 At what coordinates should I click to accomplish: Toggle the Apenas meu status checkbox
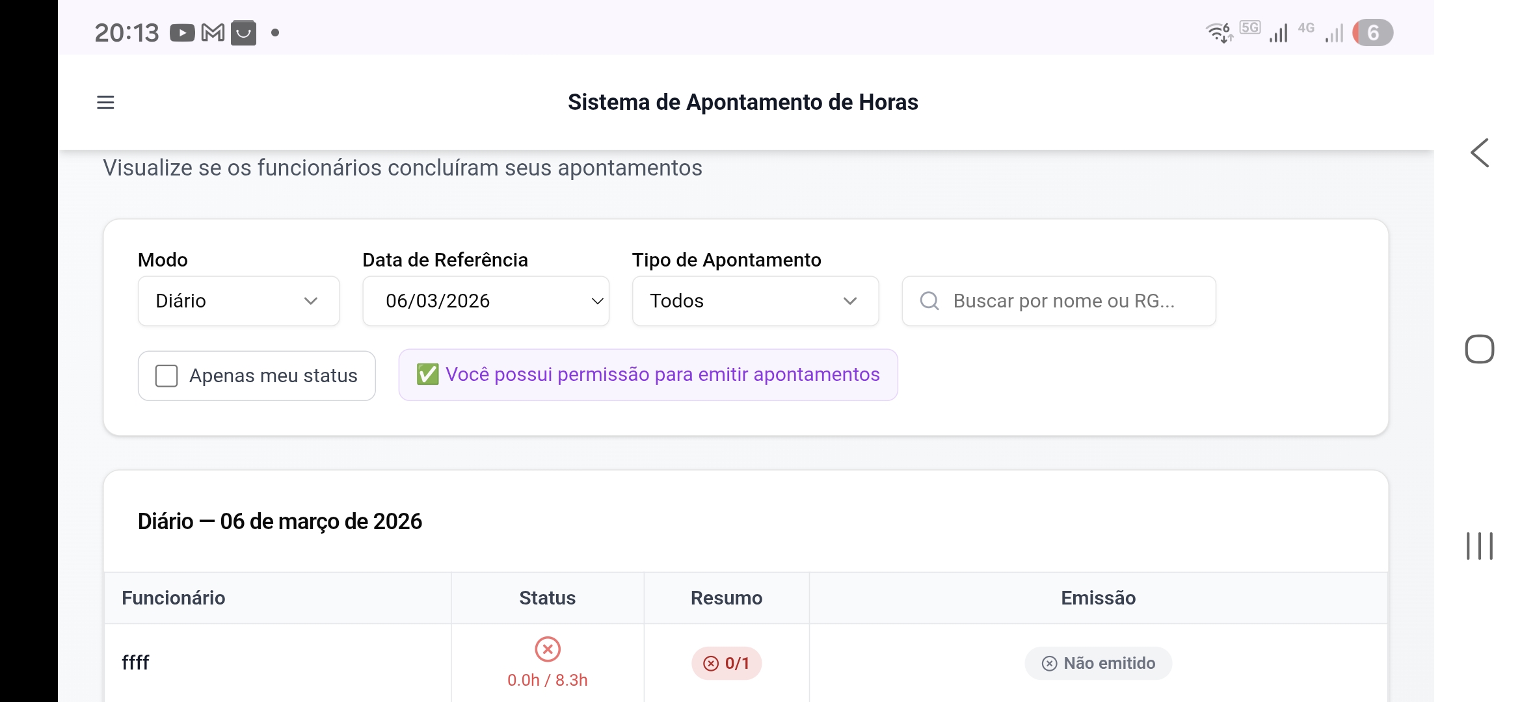click(167, 376)
